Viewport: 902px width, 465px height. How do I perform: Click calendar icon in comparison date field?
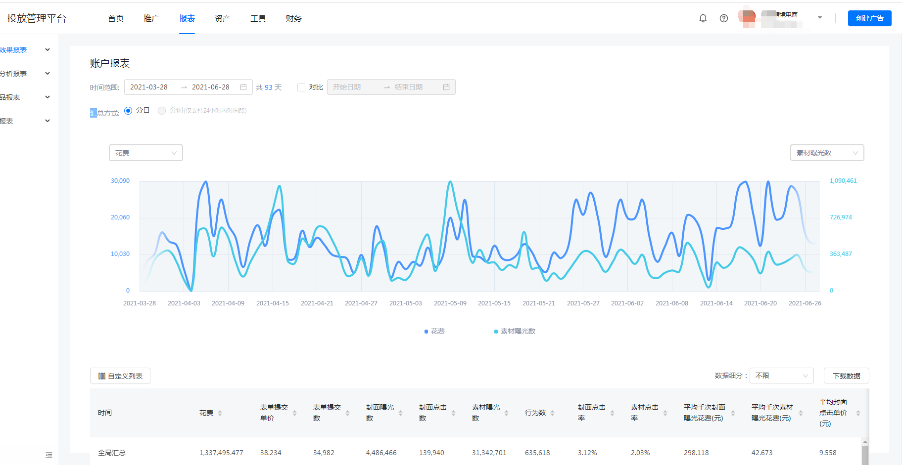click(446, 87)
